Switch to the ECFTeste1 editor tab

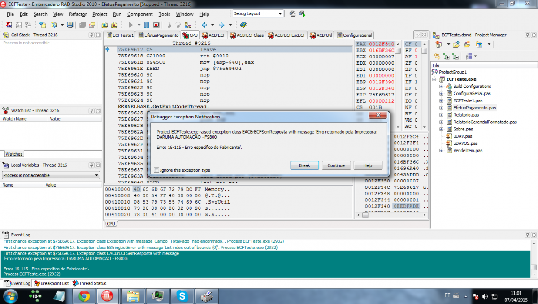tap(119, 35)
